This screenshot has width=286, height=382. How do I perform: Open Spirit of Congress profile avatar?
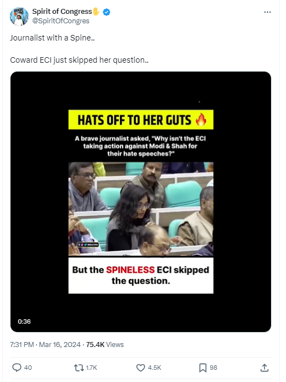tap(19, 16)
